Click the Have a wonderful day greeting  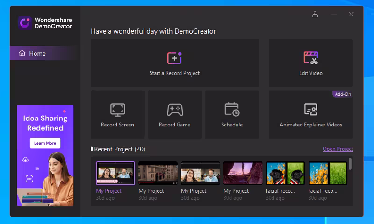point(153,31)
